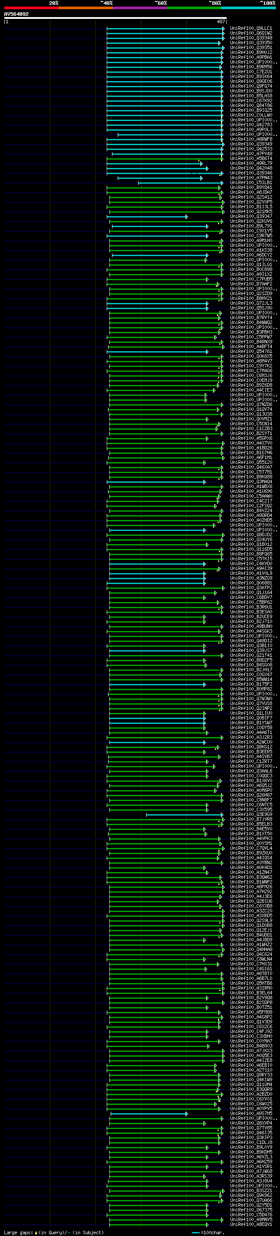Select hit label UniRef100_A7PV48

coord(251,153)
